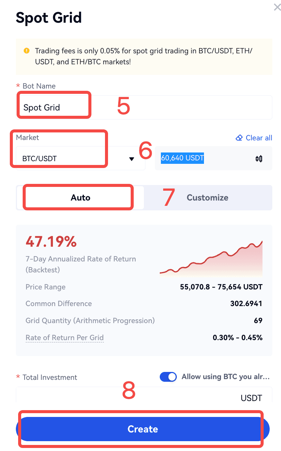Click the Bot Name field containing Spot Grid
The image size is (281, 451).
pyautogui.click(x=144, y=107)
